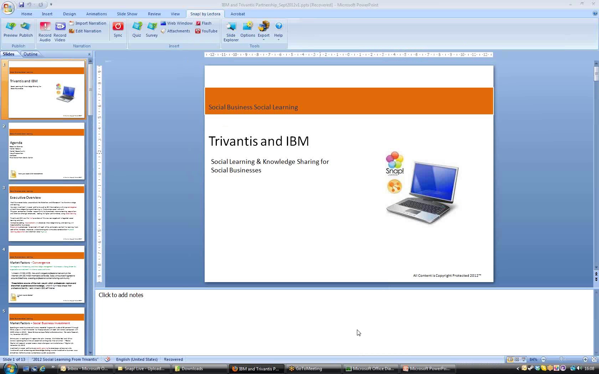Insert a YouTube video

(206, 31)
